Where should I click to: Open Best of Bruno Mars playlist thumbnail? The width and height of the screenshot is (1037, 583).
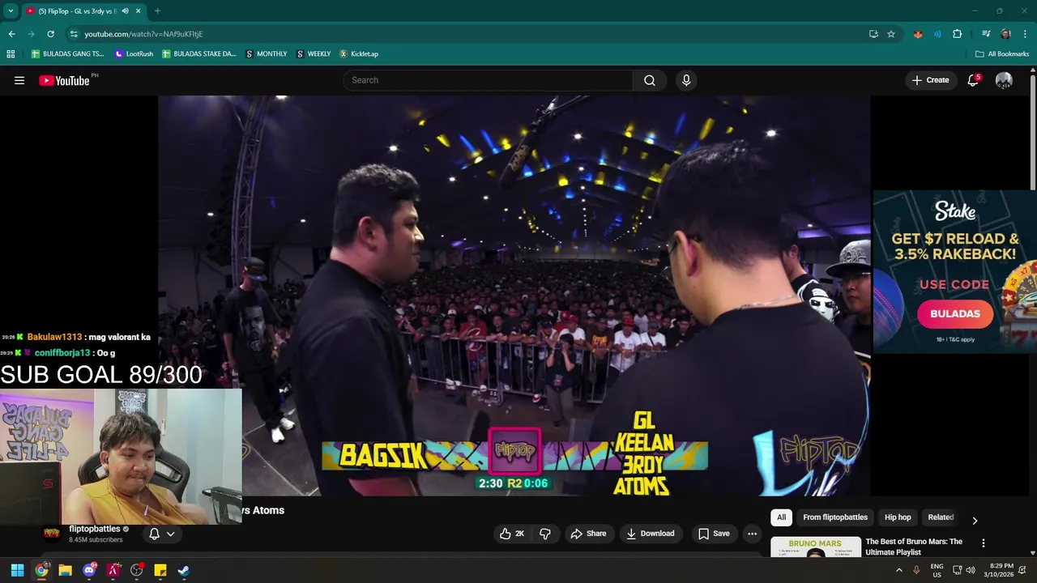coord(815,547)
